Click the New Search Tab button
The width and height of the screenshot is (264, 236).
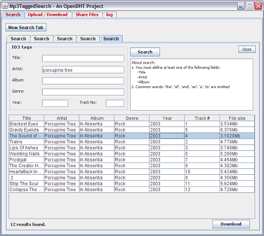tap(26, 27)
